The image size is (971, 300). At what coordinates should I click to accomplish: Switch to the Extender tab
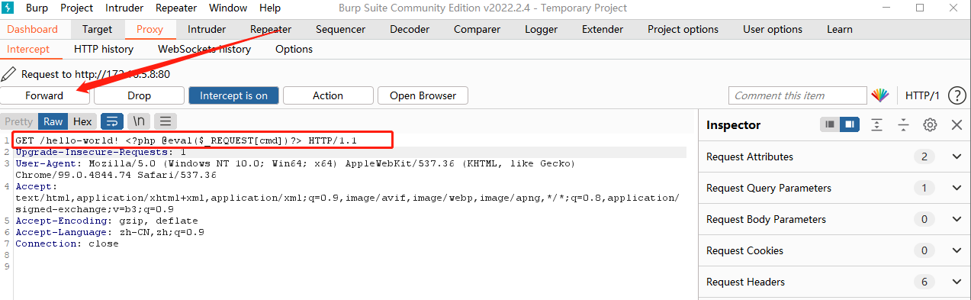(x=603, y=29)
